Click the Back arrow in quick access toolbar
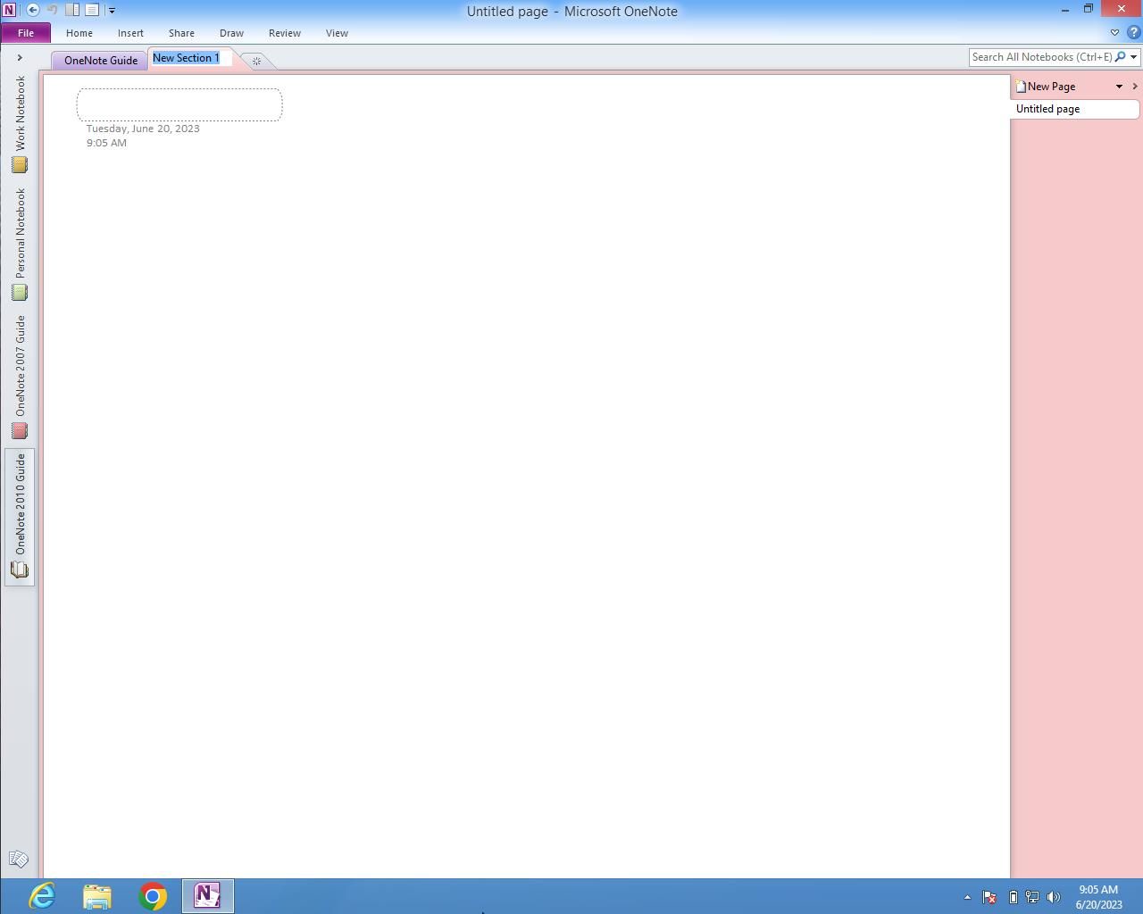The width and height of the screenshot is (1143, 914). tap(33, 10)
